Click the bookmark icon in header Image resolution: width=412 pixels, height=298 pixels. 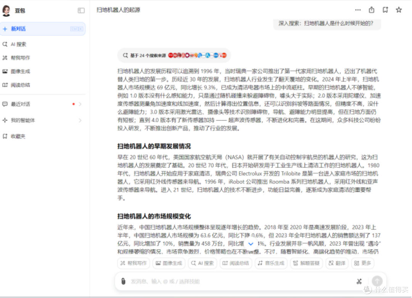click(x=385, y=10)
